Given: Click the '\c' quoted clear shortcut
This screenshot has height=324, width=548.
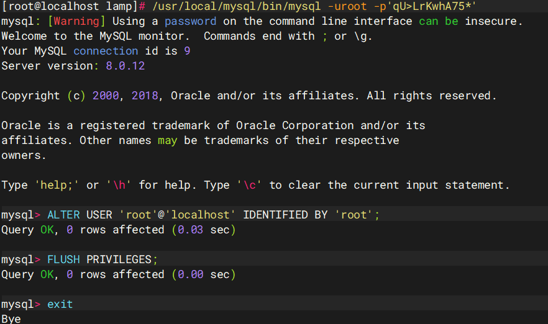Looking at the screenshot, I should (249, 185).
